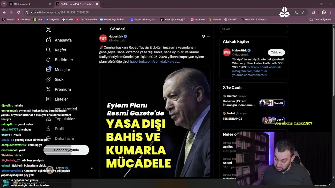Join FENERBAHÇE live space
This screenshot has height=188, width=335.
(254, 118)
